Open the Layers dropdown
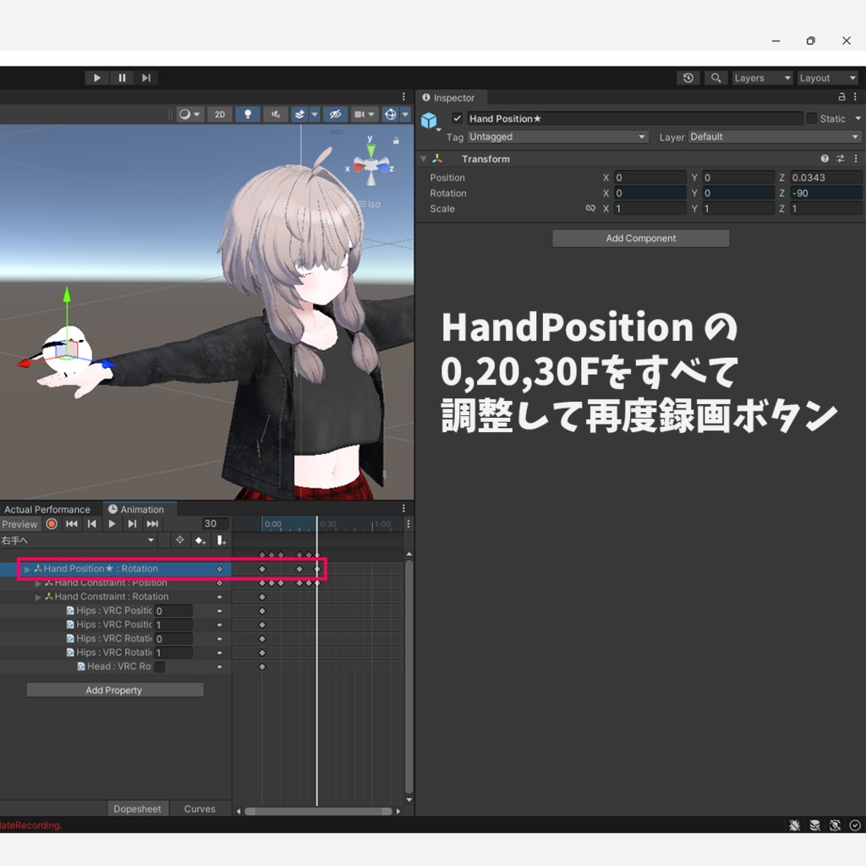 761,78
